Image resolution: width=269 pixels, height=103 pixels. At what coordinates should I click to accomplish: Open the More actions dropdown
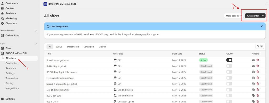pyautogui.click(x=234, y=16)
